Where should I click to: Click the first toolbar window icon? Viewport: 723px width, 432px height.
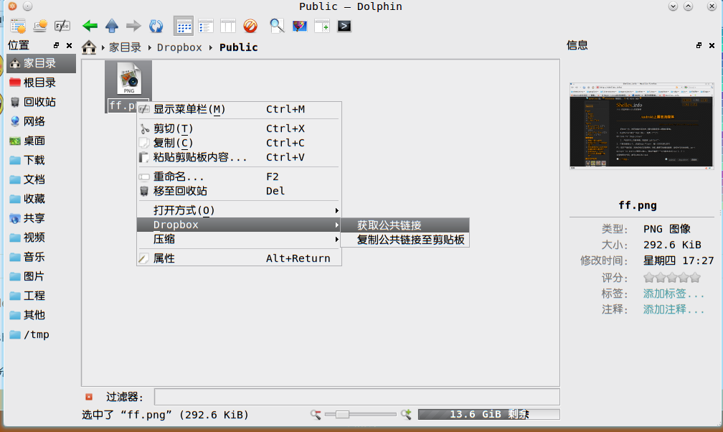[x=18, y=27]
